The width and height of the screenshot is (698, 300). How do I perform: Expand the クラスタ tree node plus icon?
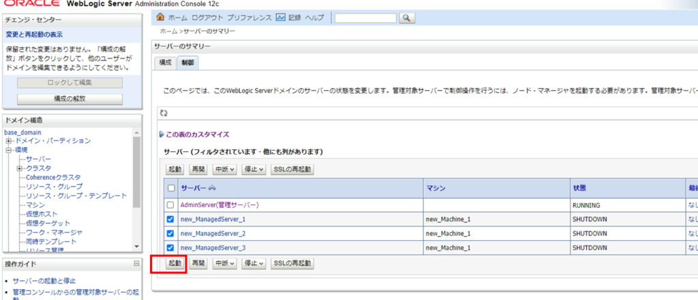point(20,168)
